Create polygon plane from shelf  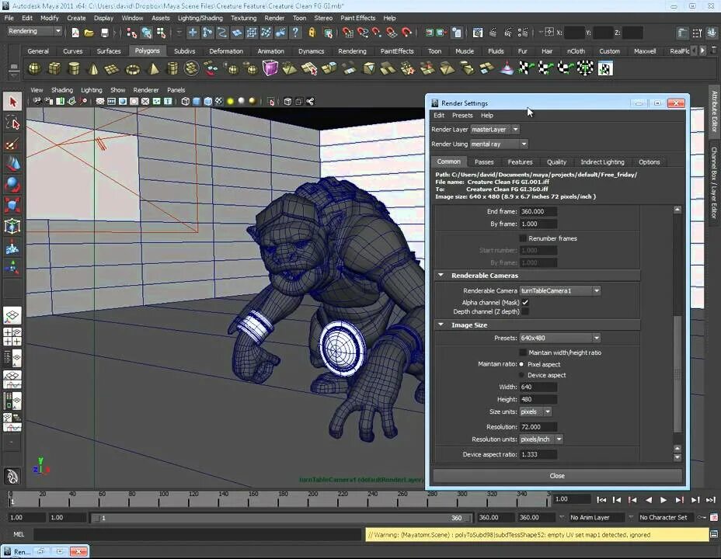[x=113, y=69]
